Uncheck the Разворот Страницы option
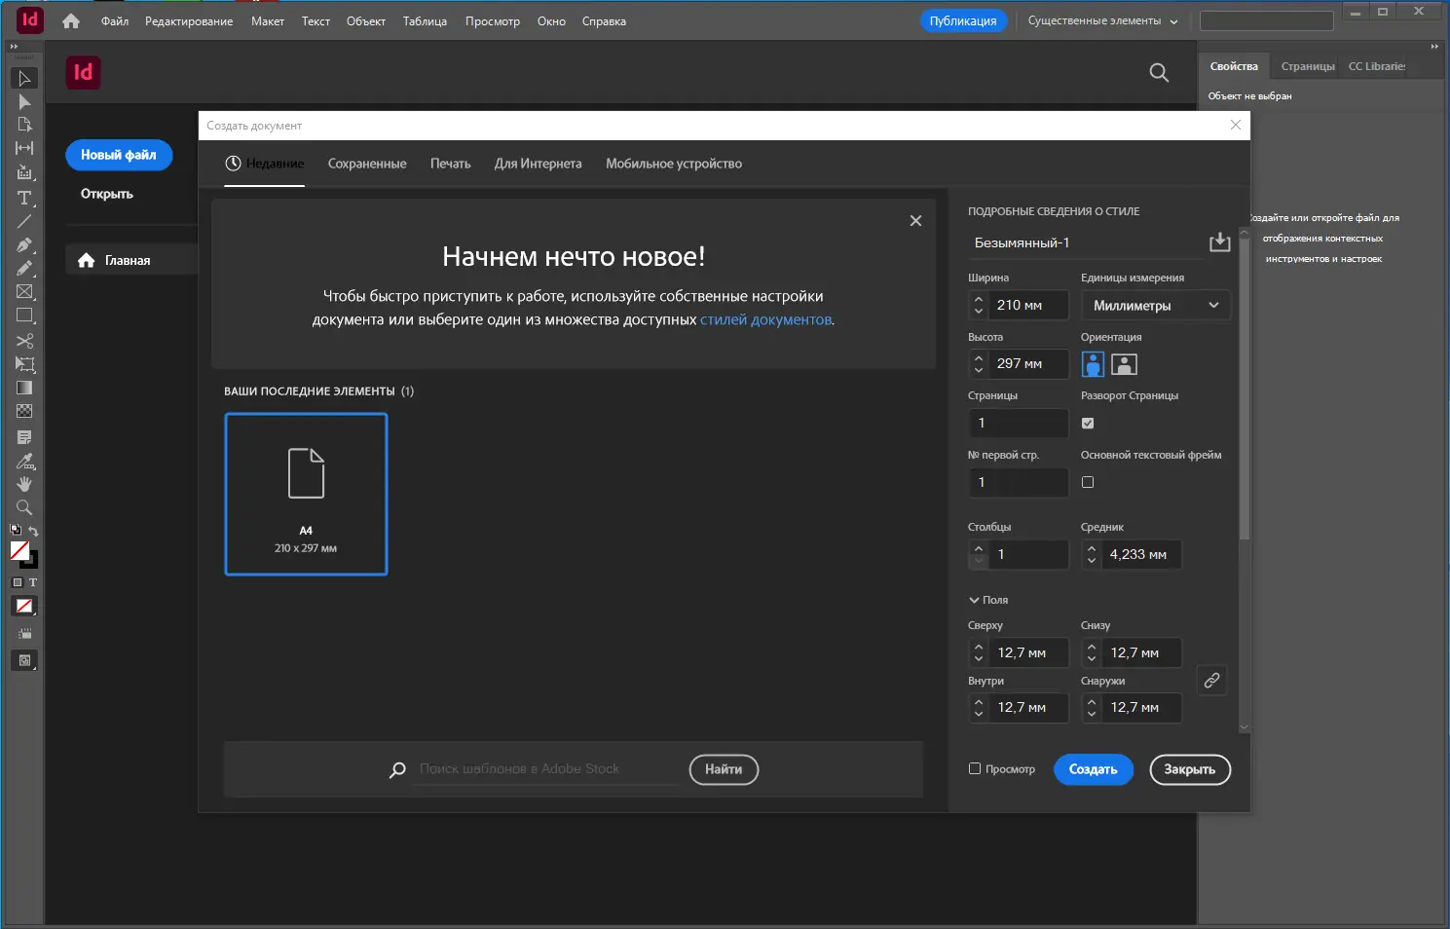Screen dimensions: 1450x929 pyautogui.click(x=1088, y=423)
